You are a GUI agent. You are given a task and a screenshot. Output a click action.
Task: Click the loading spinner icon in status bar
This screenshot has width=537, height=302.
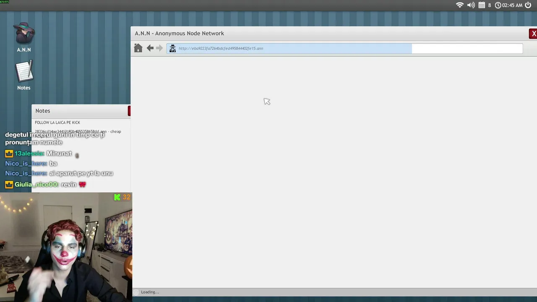pos(136,292)
